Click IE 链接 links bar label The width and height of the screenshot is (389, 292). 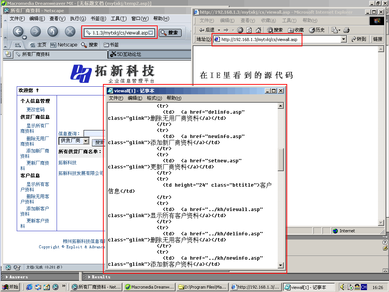point(378,39)
